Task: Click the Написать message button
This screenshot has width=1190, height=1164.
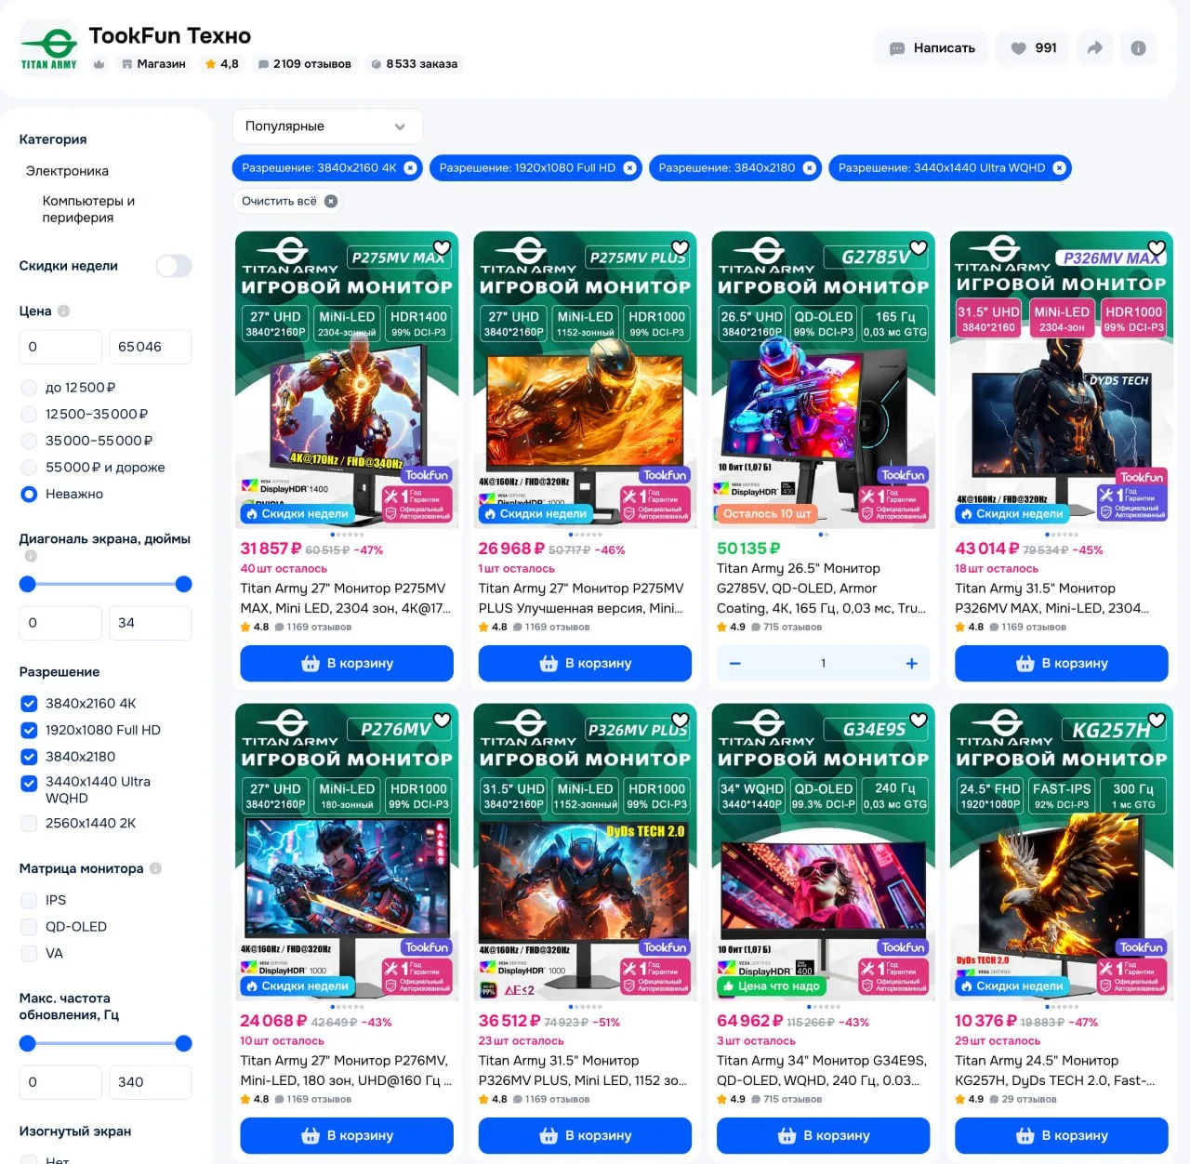Action: [932, 48]
